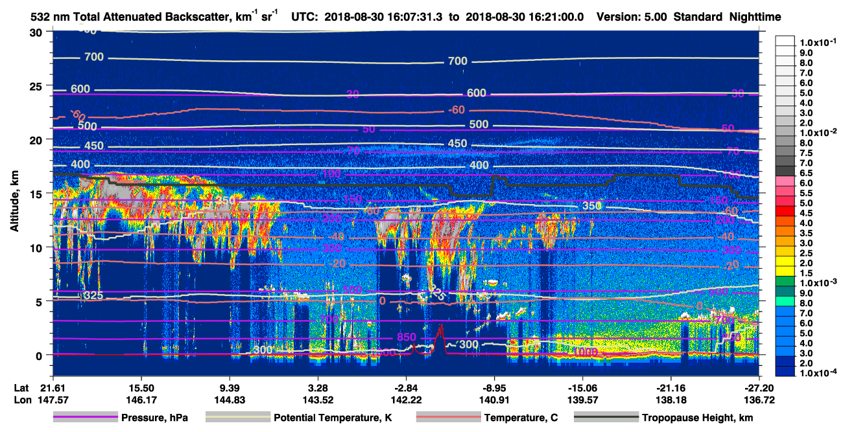This screenshot has width=843, height=432.
Task: Select latitude value 3.28
Action: point(318,387)
